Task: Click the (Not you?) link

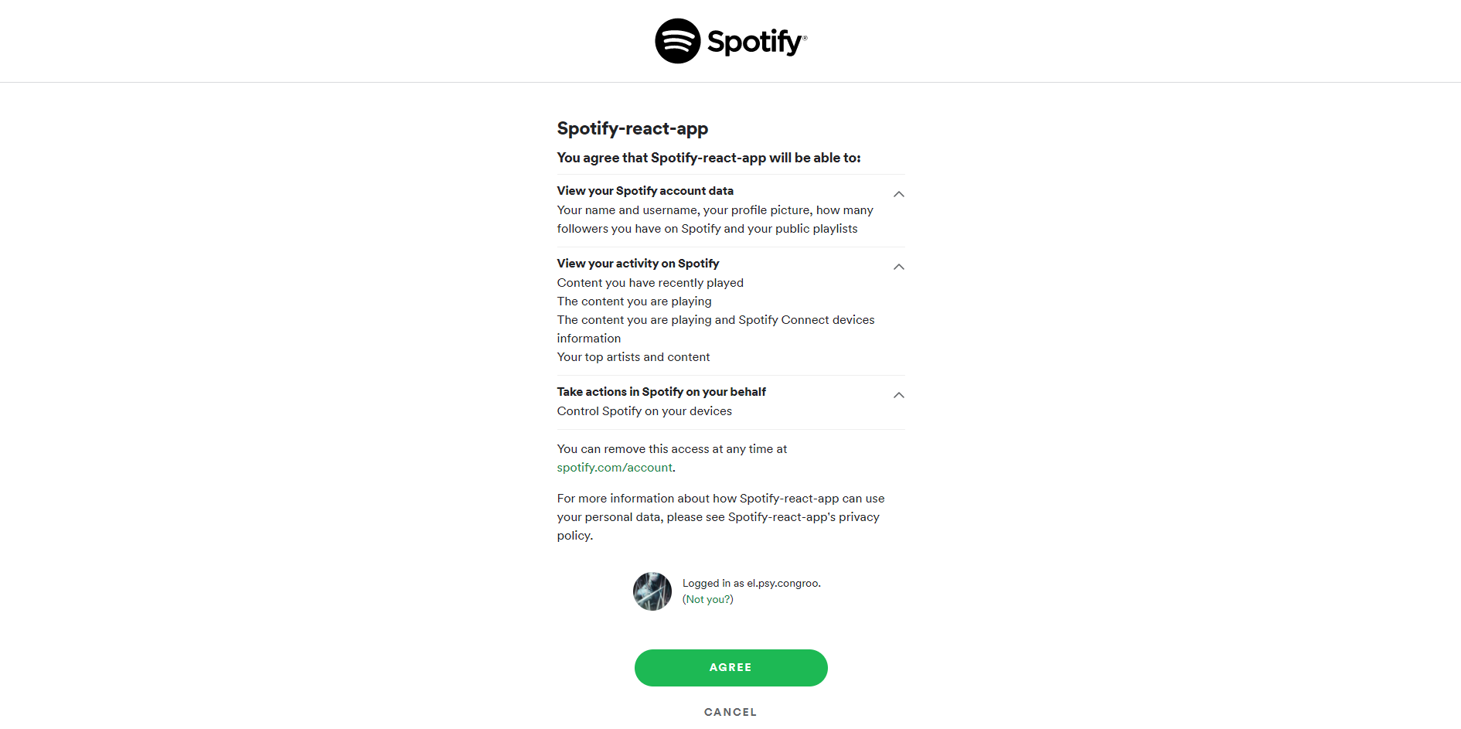Action: coord(707,598)
